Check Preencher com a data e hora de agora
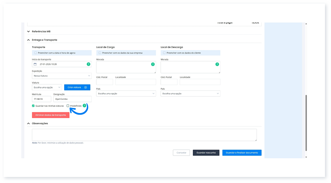The height and width of the screenshot is (183, 331). click(x=36, y=53)
